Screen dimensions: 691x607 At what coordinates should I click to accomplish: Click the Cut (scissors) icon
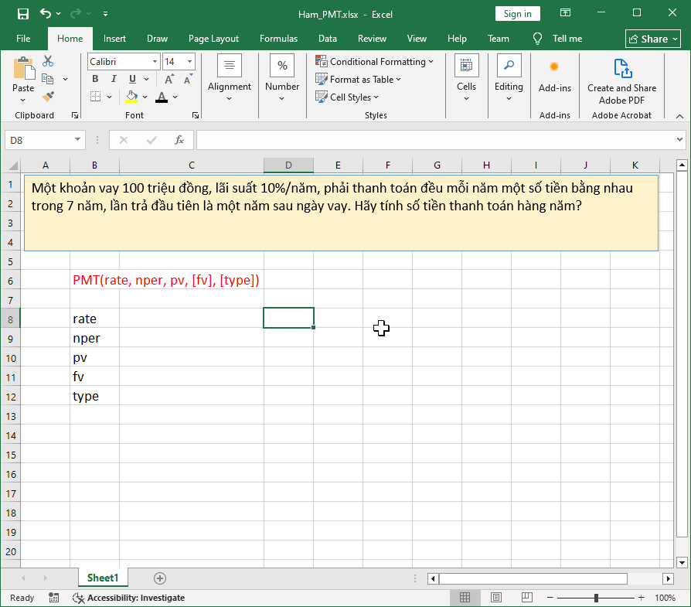pos(47,60)
